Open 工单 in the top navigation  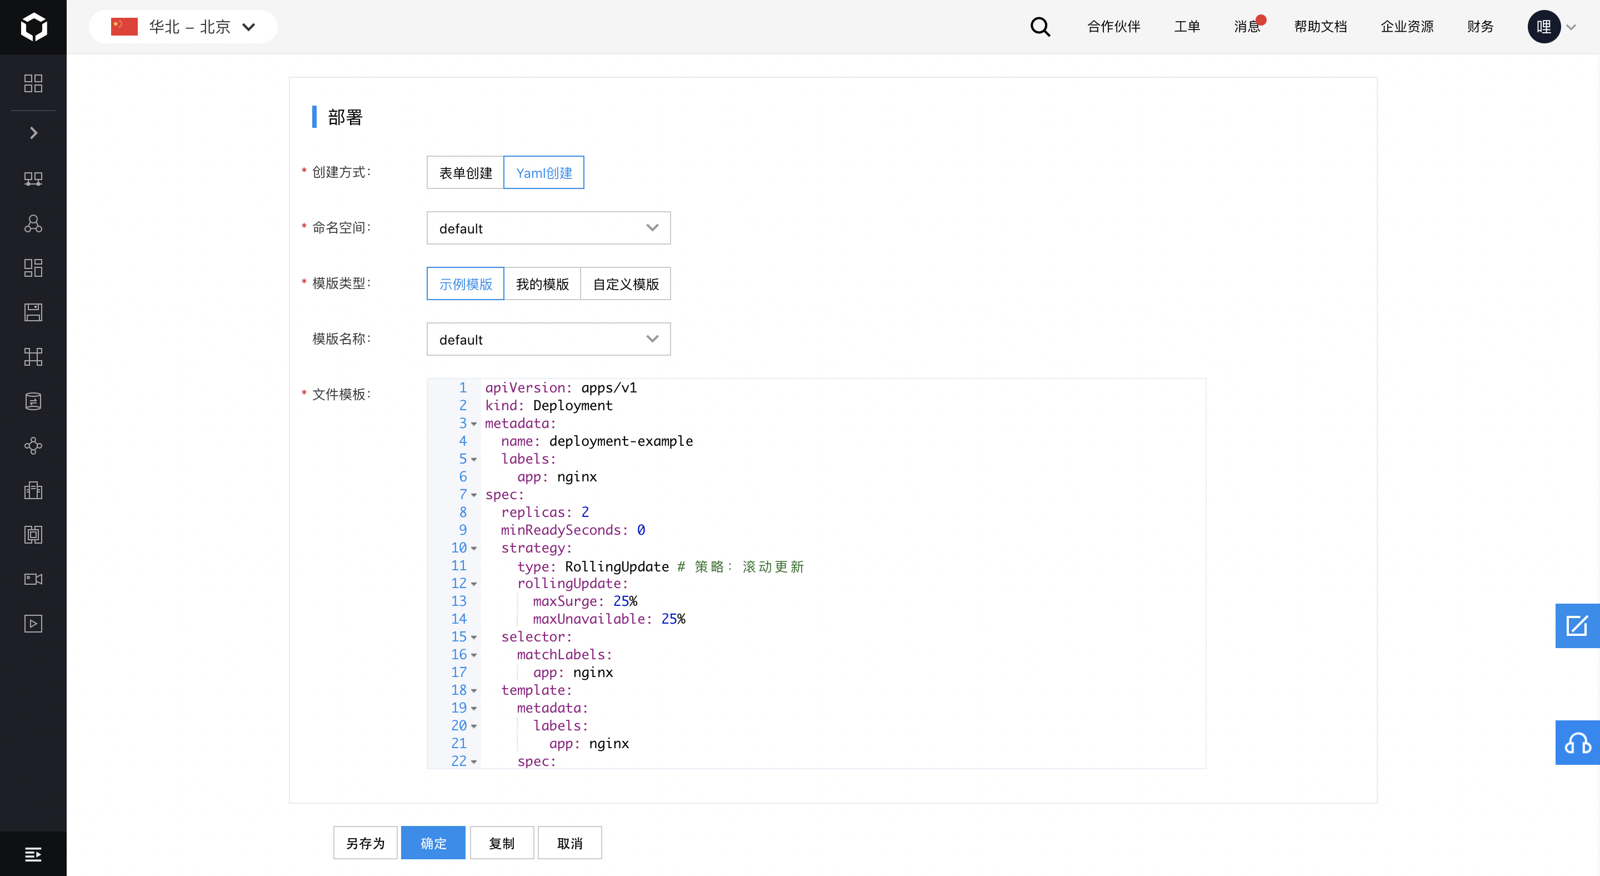pyautogui.click(x=1187, y=27)
